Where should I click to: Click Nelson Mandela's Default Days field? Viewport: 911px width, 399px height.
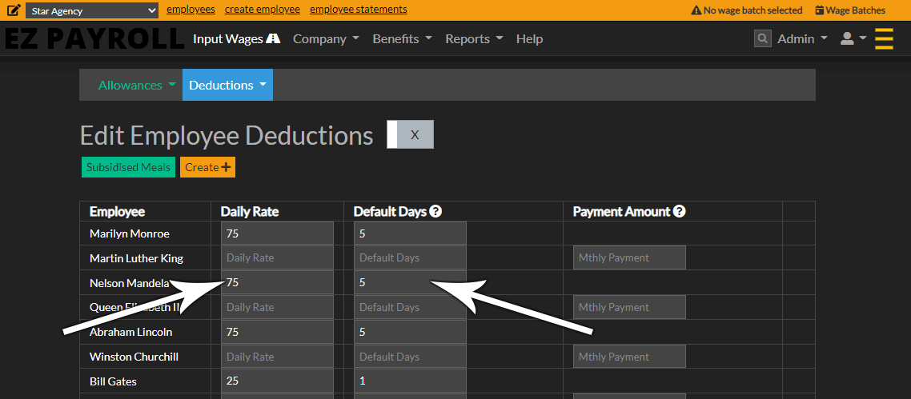[x=410, y=282]
